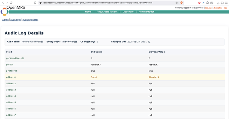This screenshot has width=229, height=119.
Task: Open the browser hamburger menu
Action: (x=226, y=3)
